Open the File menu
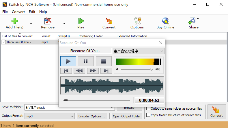The height and width of the screenshot is (128, 228). coord(5,12)
